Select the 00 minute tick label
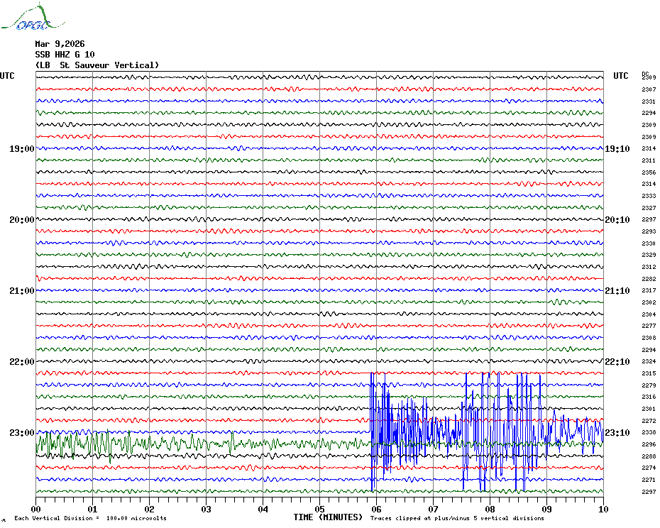This screenshot has width=660, height=528. (x=36, y=509)
